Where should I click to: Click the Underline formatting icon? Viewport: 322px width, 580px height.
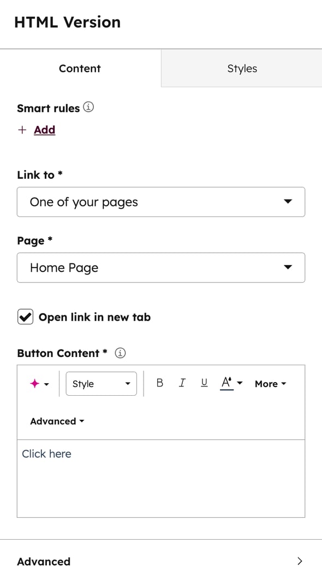(x=204, y=383)
